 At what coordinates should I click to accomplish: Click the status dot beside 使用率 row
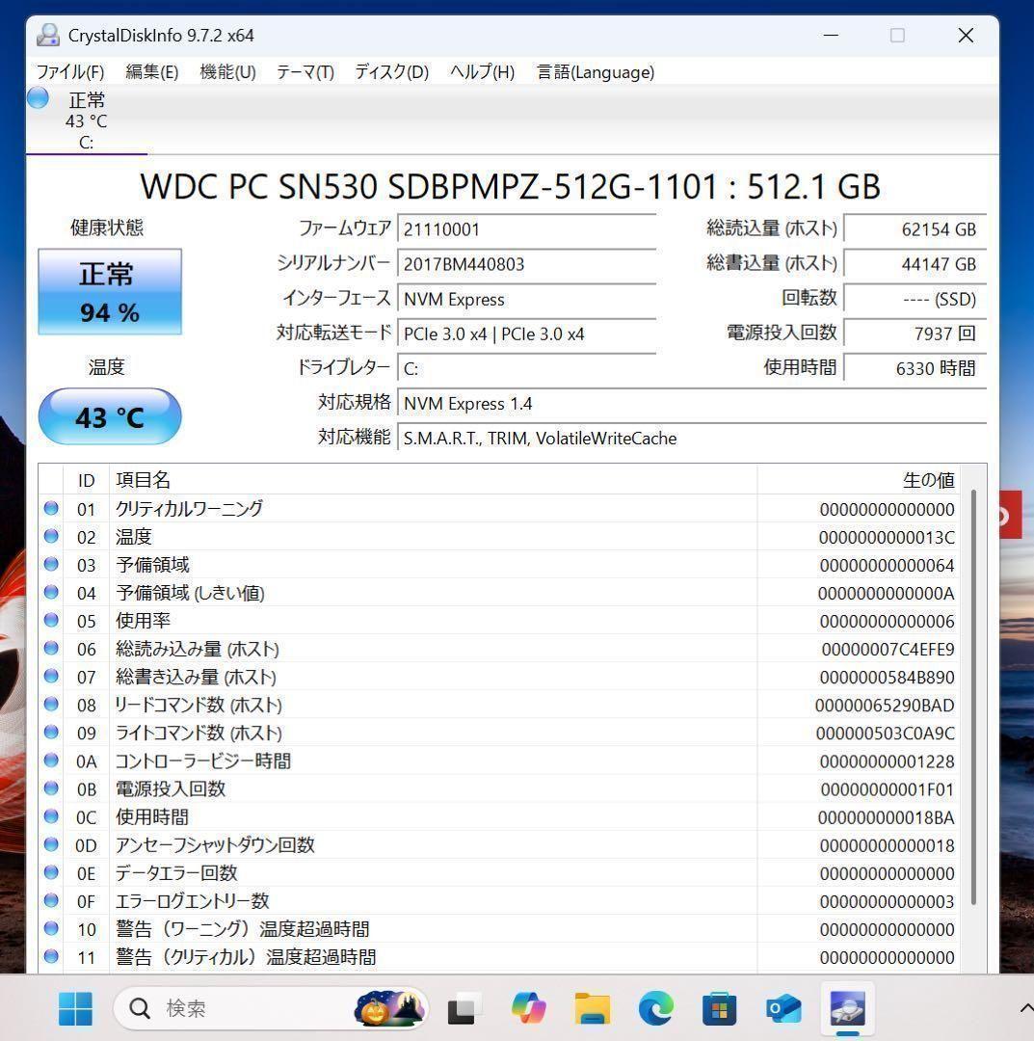(51, 621)
